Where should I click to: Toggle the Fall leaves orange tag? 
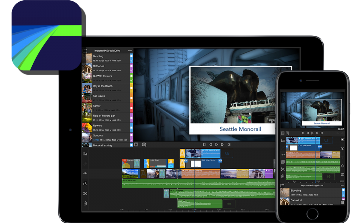131,98
